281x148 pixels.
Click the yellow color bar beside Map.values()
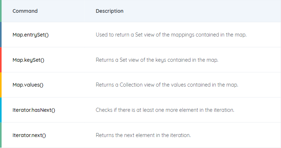click(1, 85)
